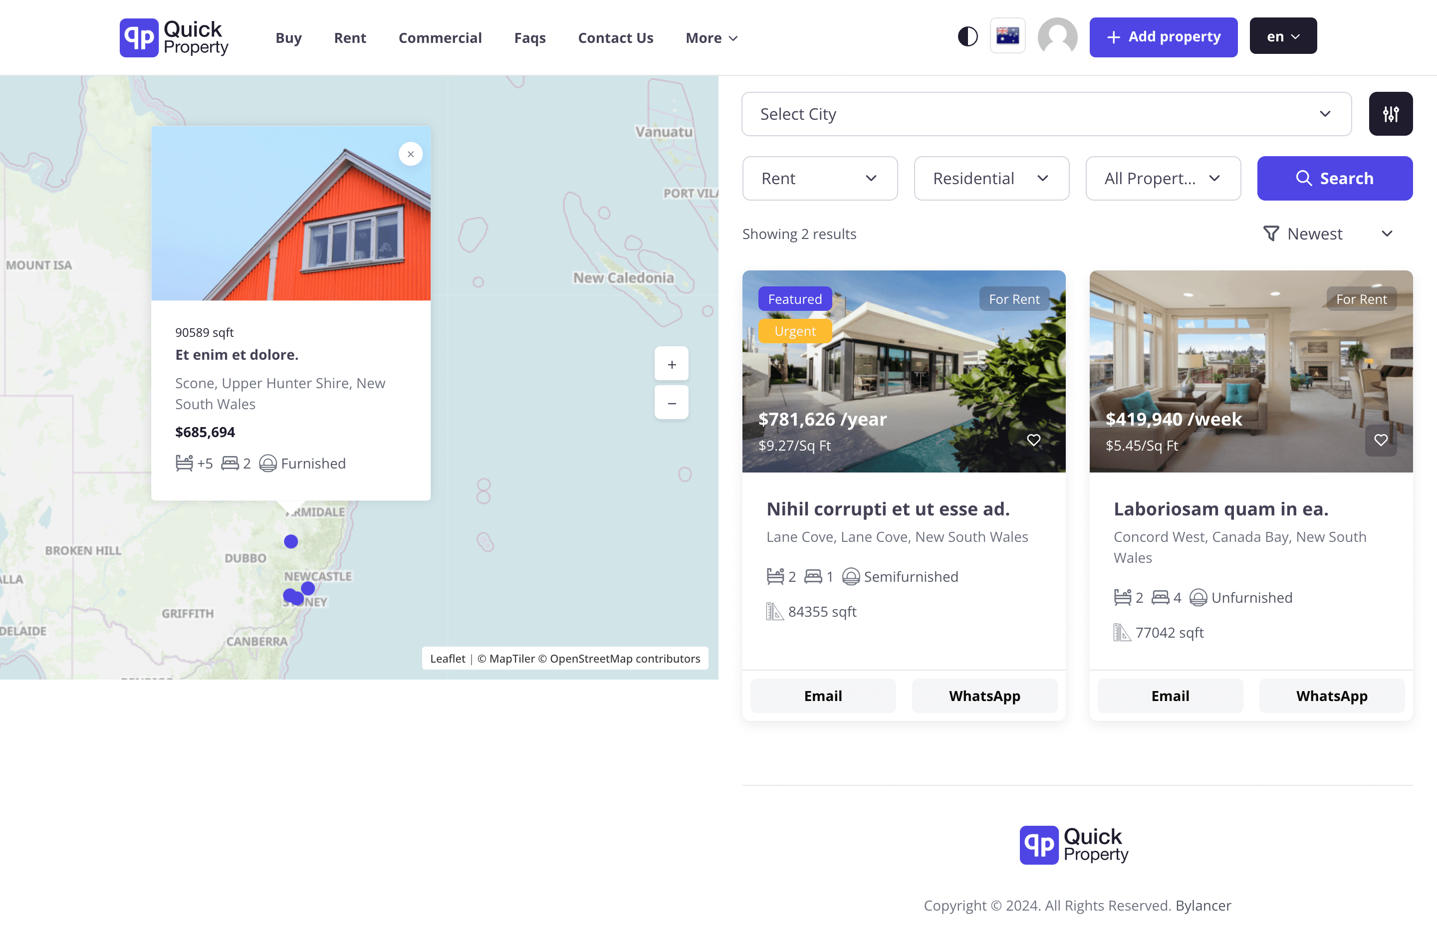Click the MapTiler attribution link
Viewport: 1437px width, 947px height.
[506, 658]
